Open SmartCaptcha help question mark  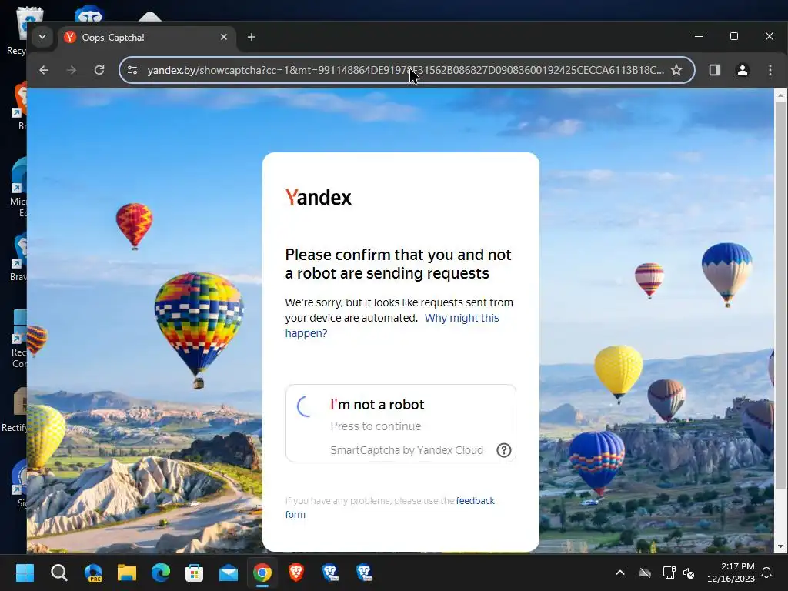(503, 450)
